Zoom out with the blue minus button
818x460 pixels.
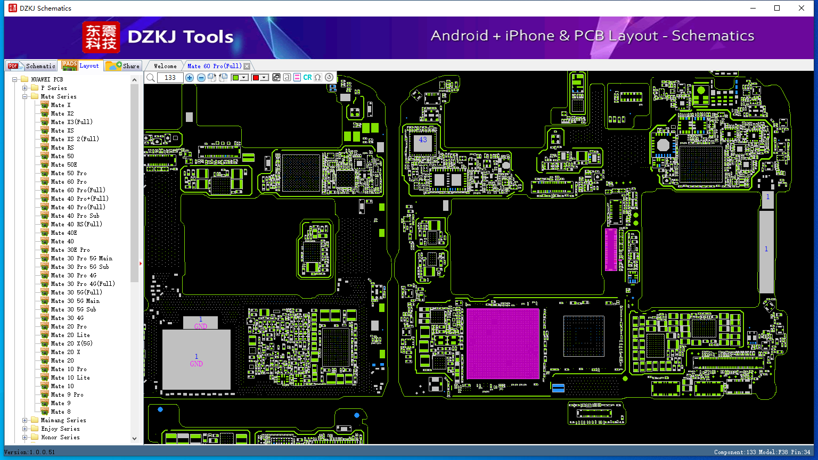click(x=201, y=78)
